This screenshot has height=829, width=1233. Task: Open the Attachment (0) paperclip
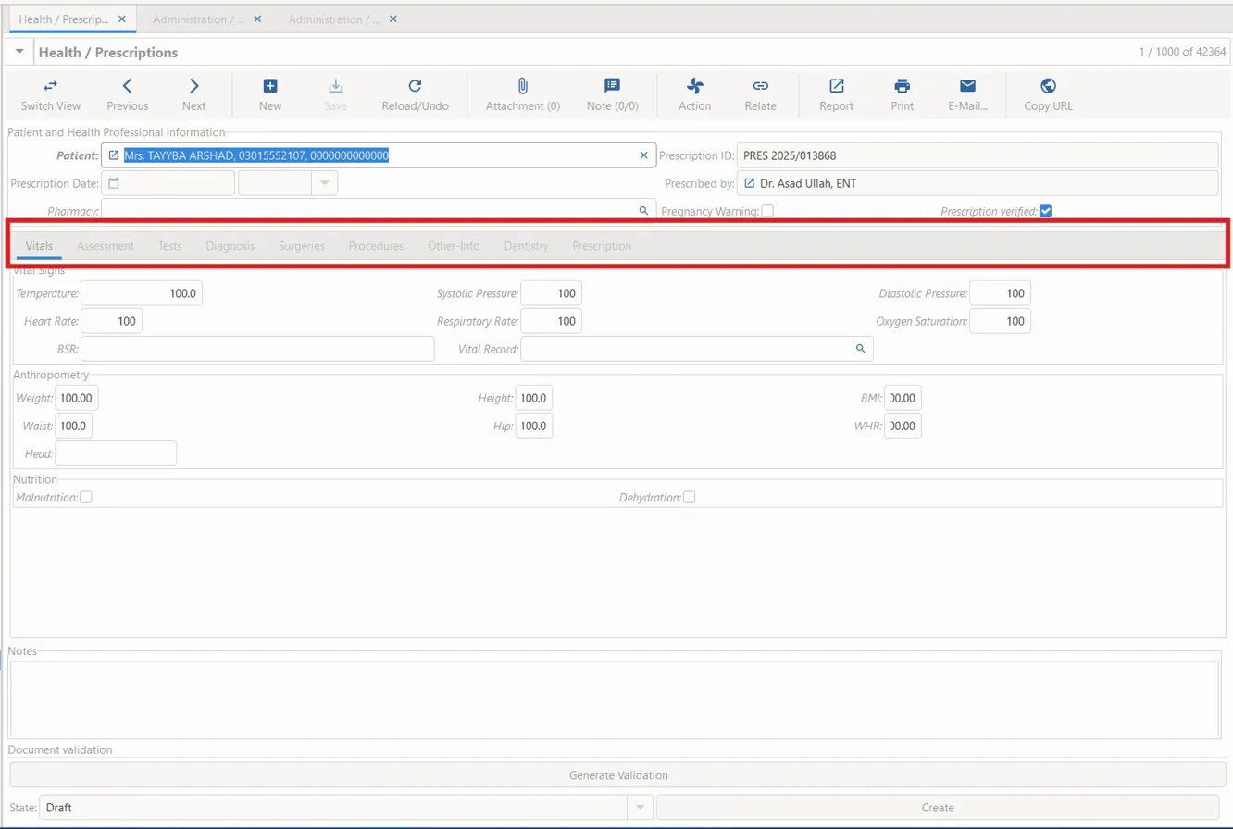(522, 87)
